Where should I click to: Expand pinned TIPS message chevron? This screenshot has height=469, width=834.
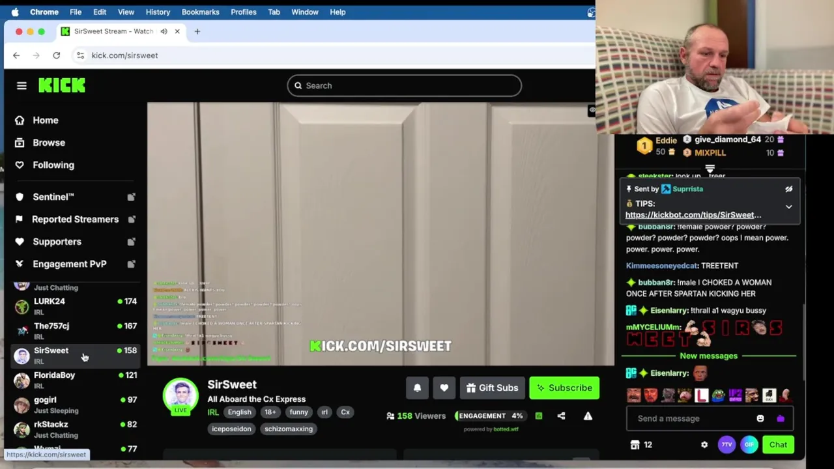[788, 206]
